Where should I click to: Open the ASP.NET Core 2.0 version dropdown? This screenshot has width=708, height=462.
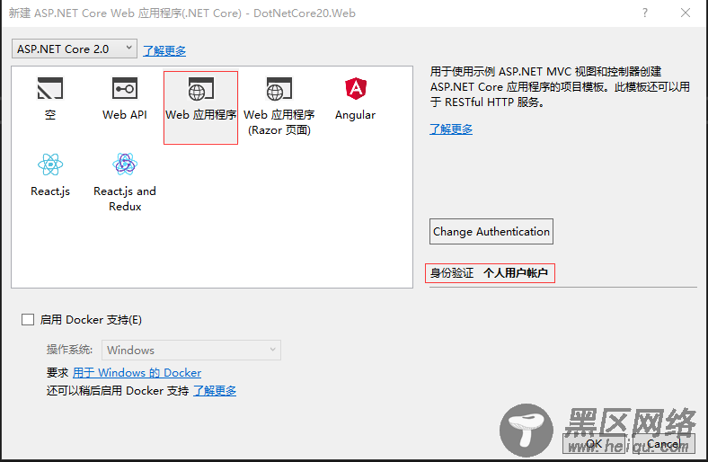click(x=75, y=49)
